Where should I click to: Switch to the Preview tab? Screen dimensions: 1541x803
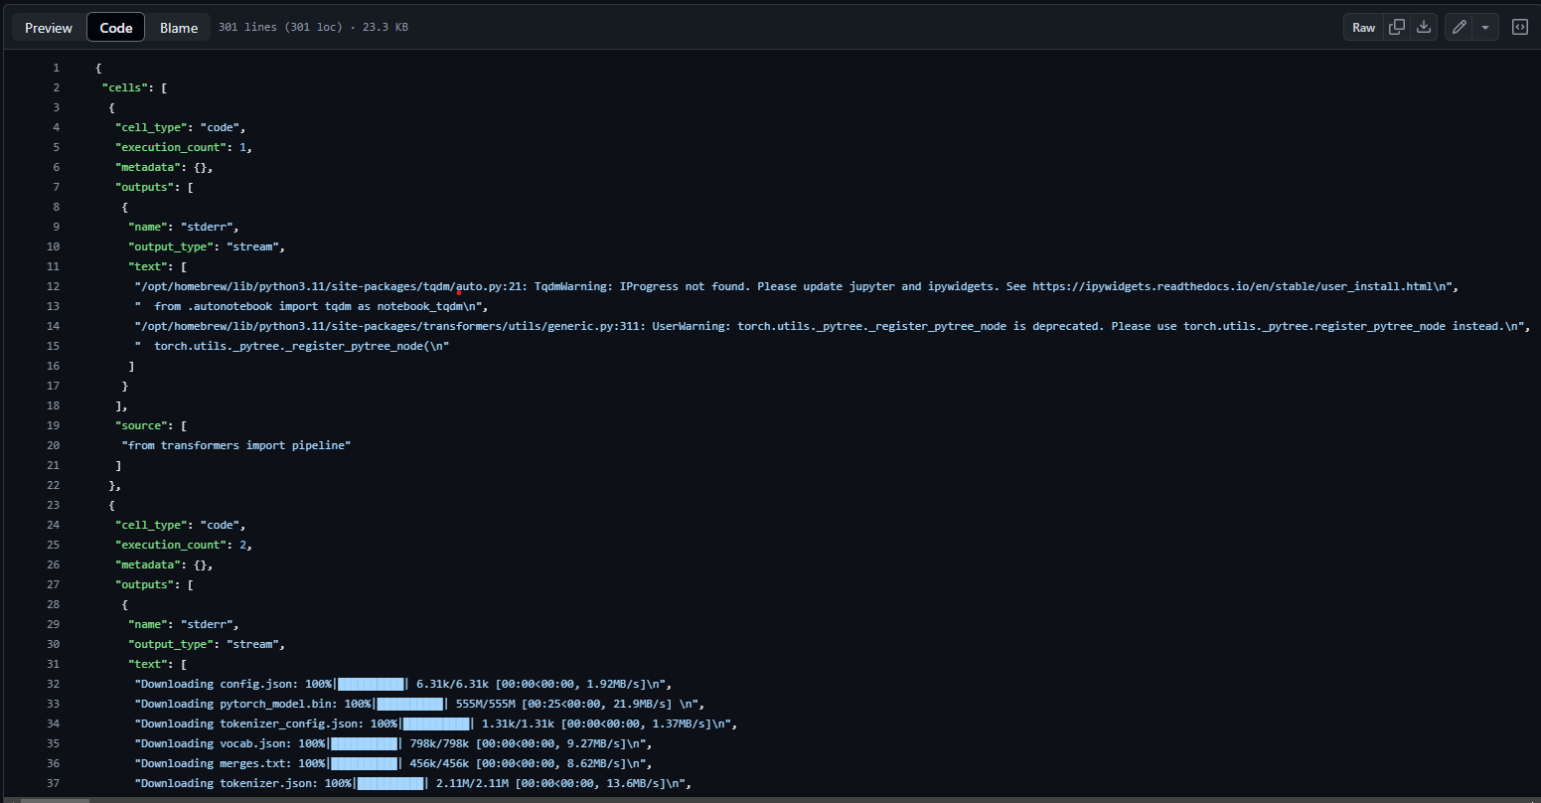tap(49, 28)
